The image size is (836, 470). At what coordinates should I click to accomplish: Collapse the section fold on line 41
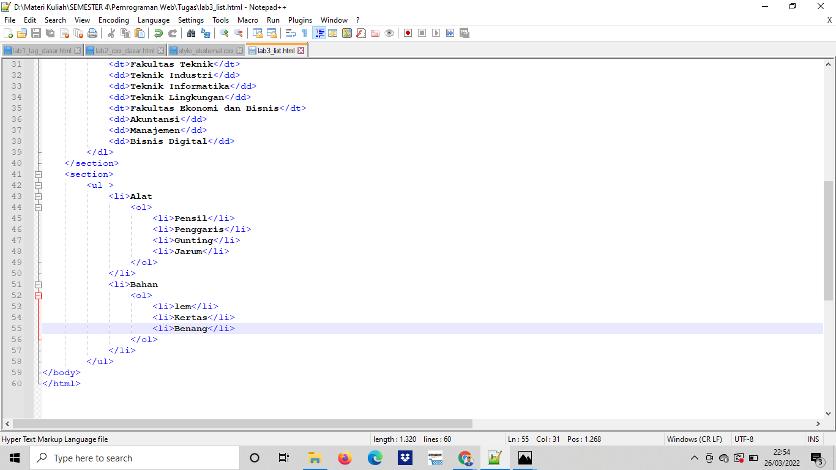tap(38, 174)
